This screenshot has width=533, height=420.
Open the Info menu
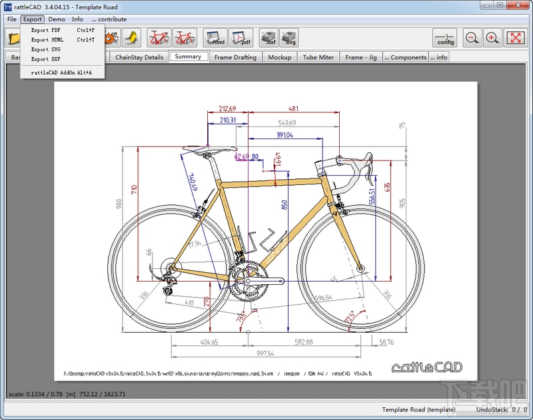[77, 19]
